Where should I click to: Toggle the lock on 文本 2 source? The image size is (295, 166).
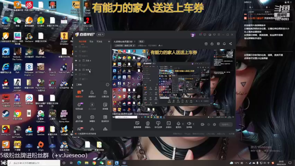point(80,70)
